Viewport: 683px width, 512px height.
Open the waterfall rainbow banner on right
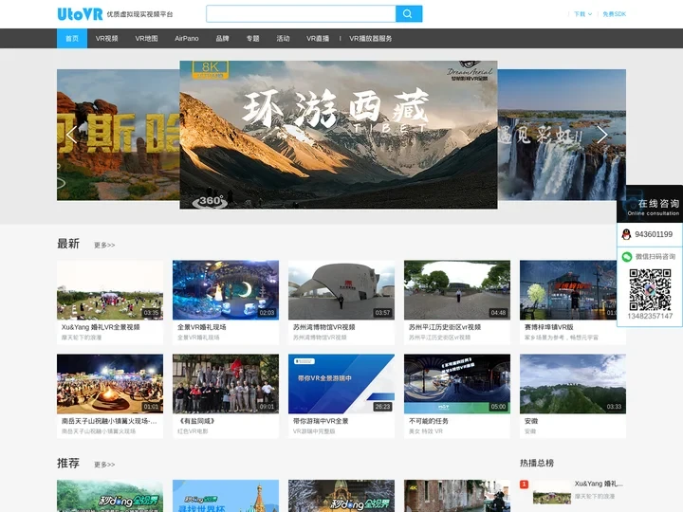[x=562, y=135]
